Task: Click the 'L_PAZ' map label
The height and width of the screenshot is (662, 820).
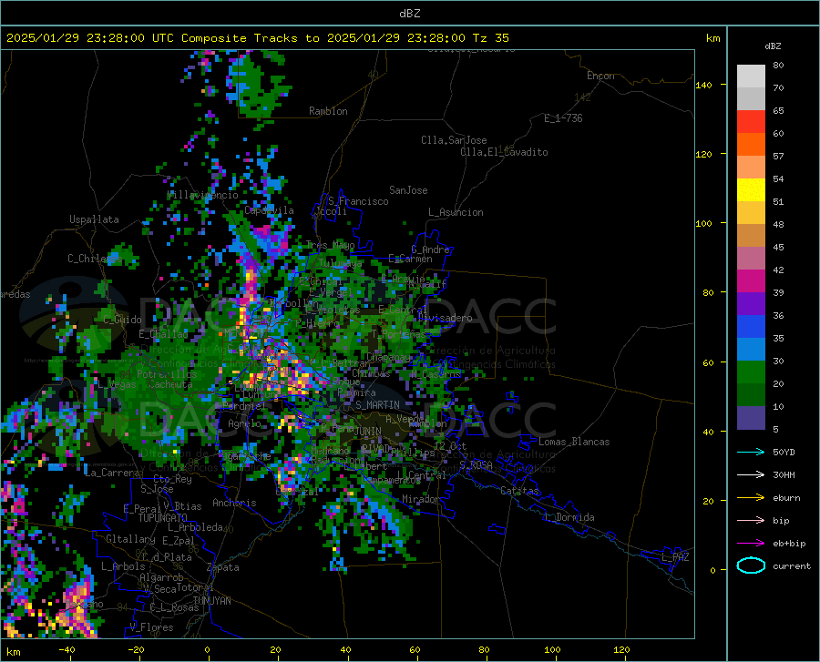Action: tap(675, 557)
